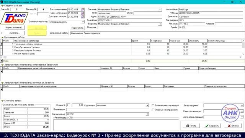This screenshot has width=245, height=138.
Task: Select row marker in customer-supplied parts table
Action: (2, 89)
